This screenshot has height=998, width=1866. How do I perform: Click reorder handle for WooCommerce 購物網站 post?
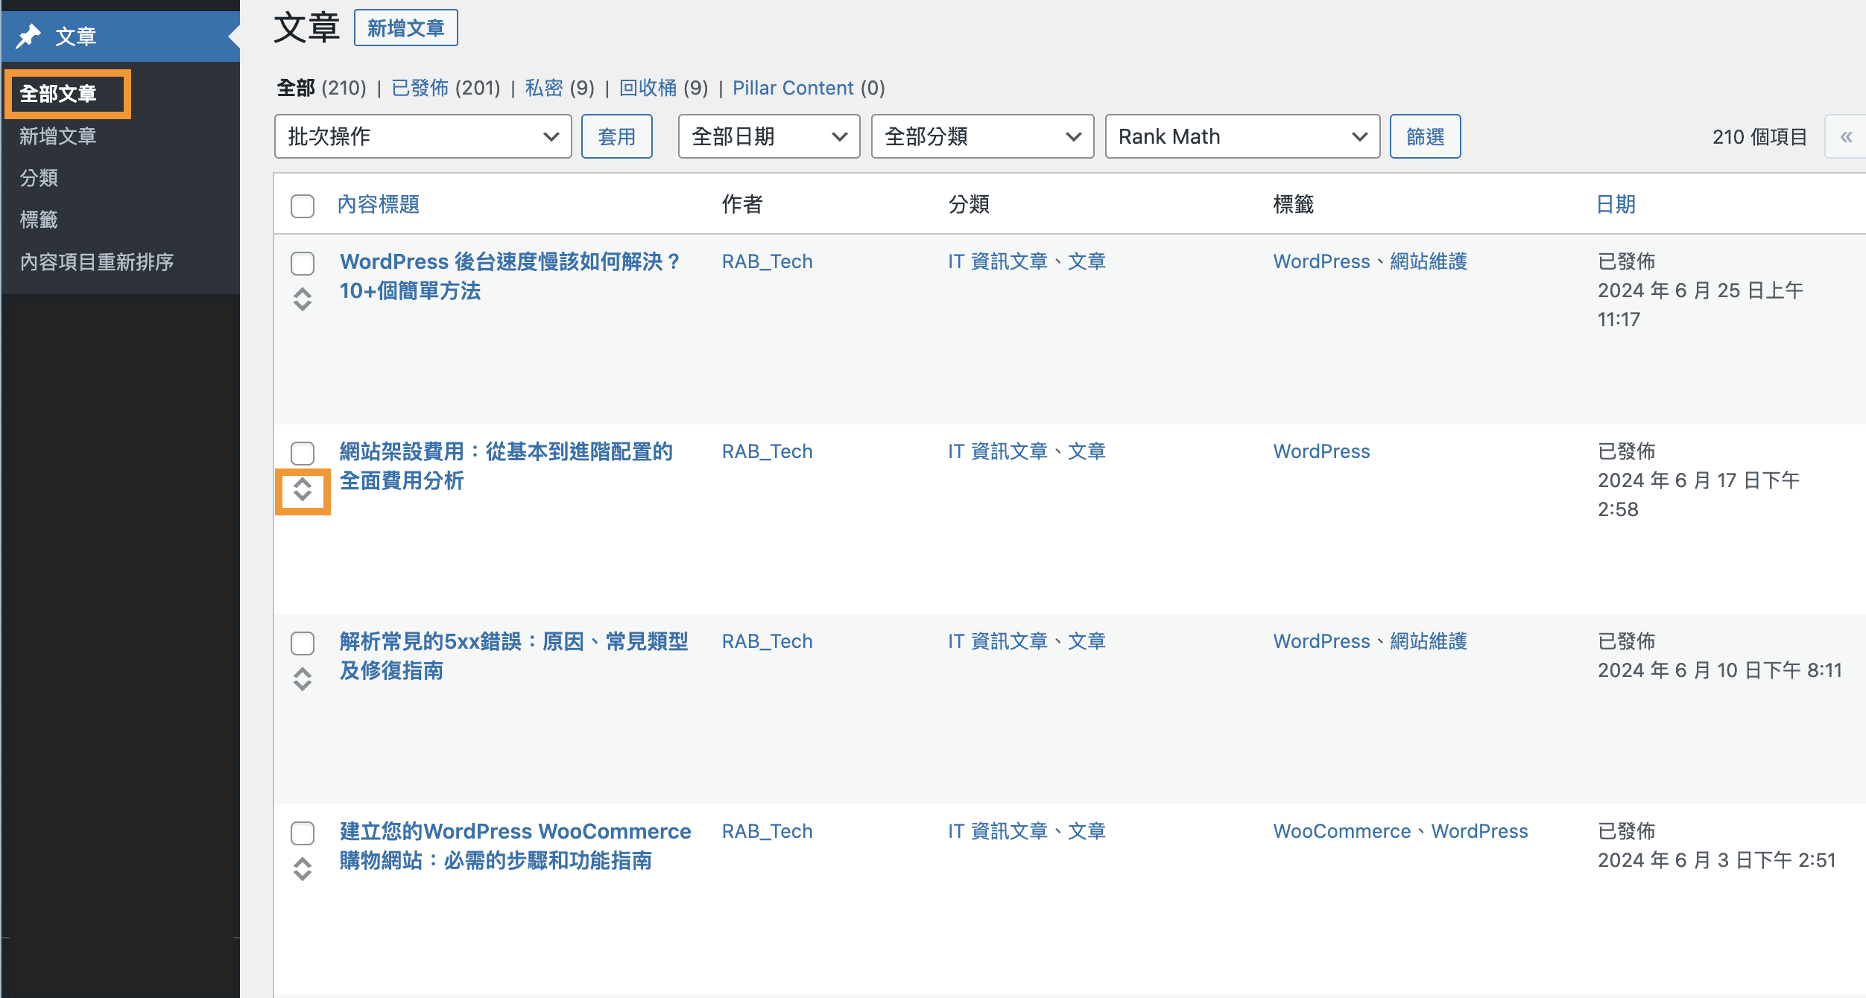(x=302, y=869)
